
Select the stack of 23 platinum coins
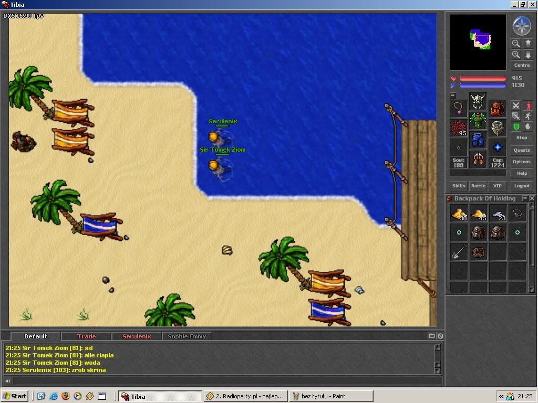(498, 214)
